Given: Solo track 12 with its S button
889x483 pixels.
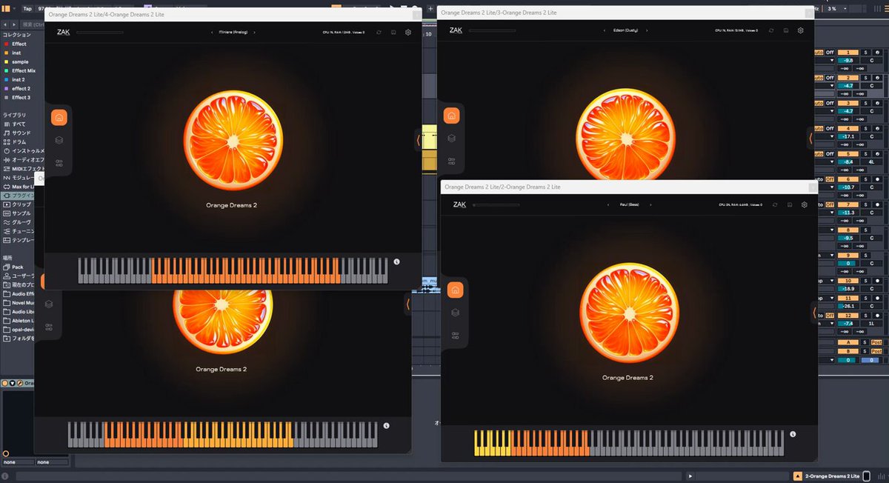Looking at the screenshot, I should click(865, 315).
